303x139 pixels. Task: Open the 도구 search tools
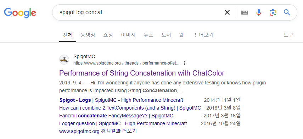(x=288, y=35)
